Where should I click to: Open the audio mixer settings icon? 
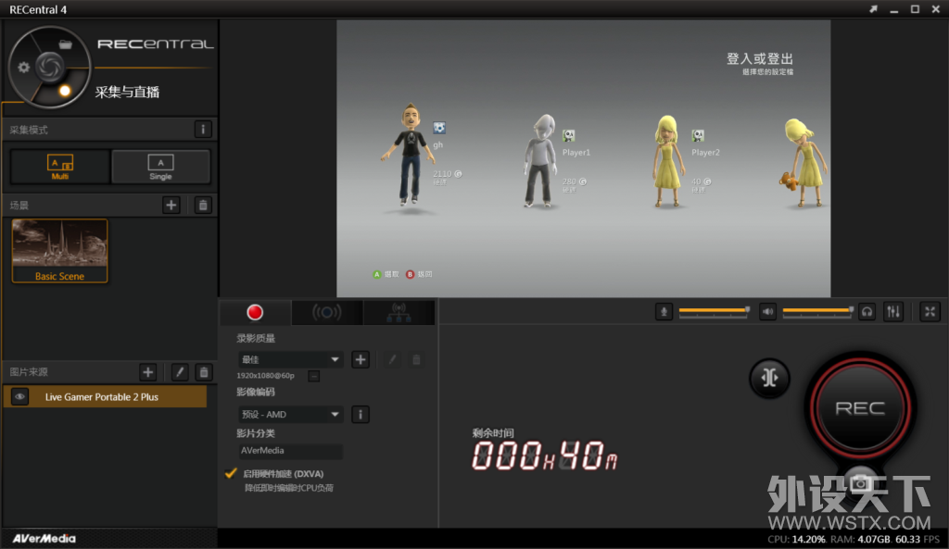pos(893,311)
